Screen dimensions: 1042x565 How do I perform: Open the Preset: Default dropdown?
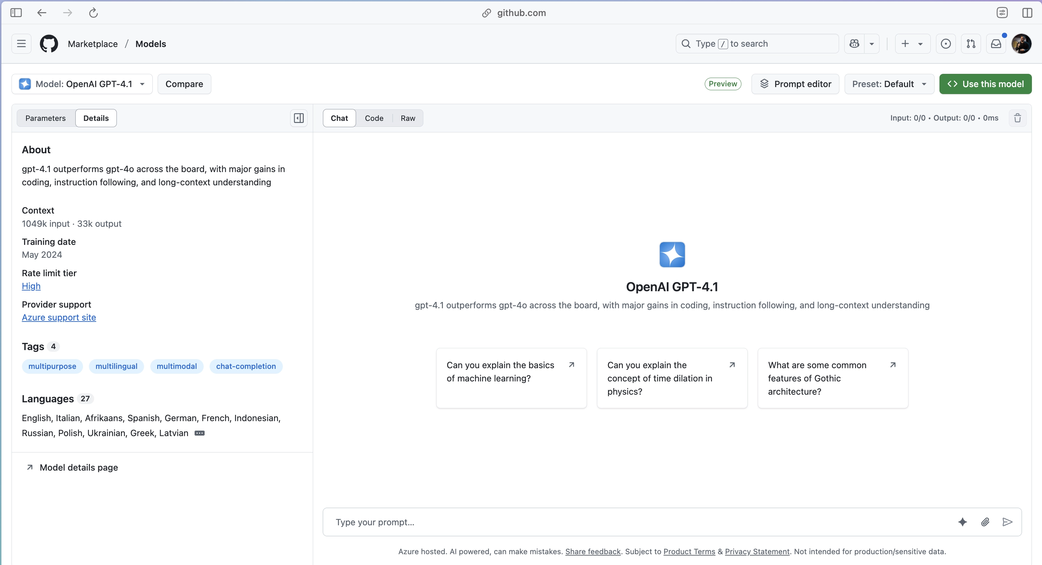click(x=889, y=84)
